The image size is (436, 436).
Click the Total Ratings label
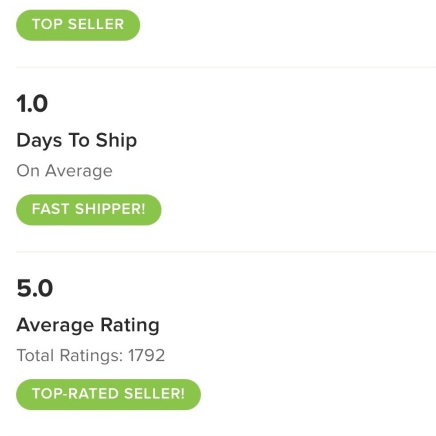[x=70, y=356]
